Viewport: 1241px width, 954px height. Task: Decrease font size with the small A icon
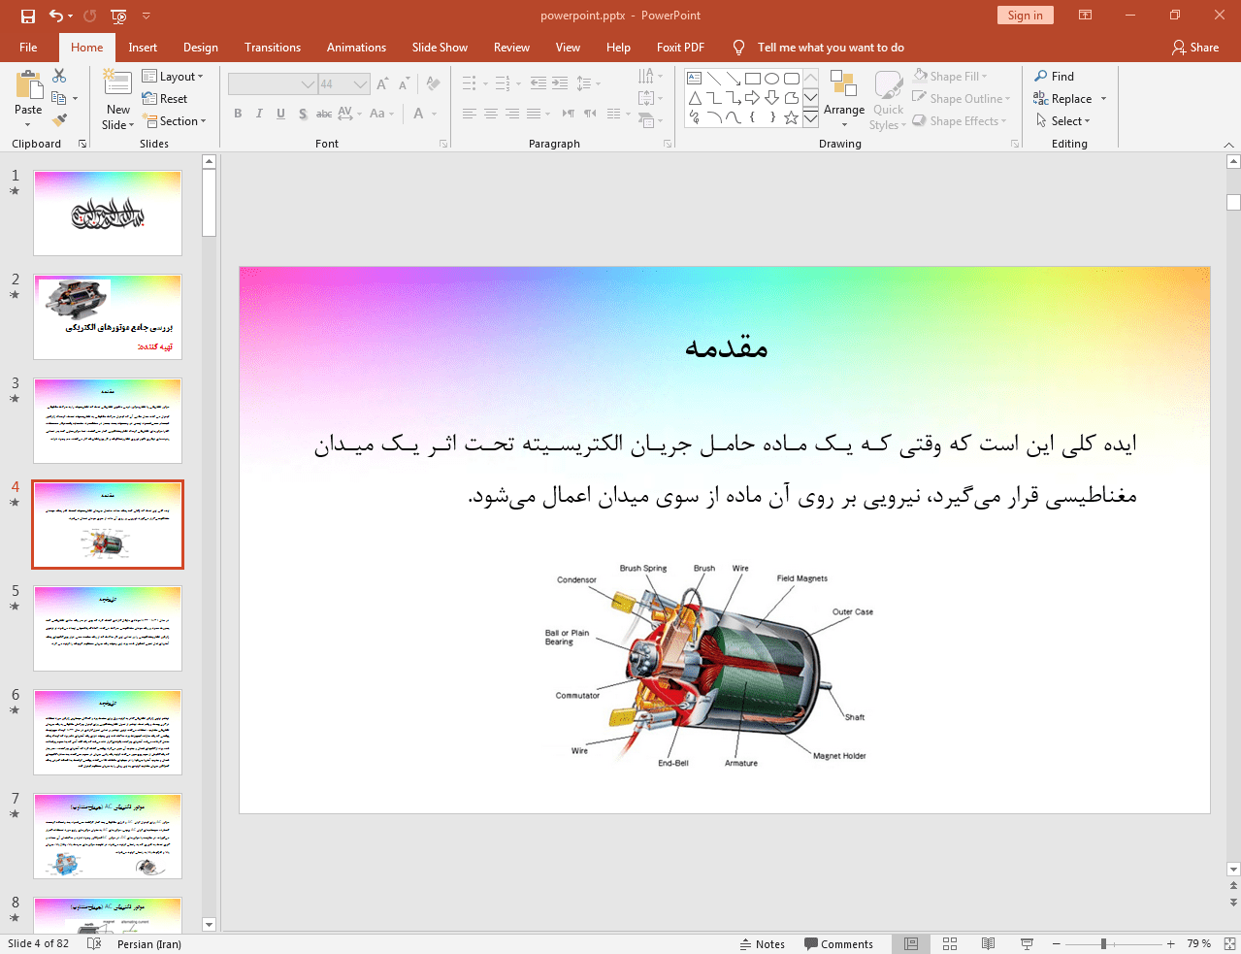point(404,84)
